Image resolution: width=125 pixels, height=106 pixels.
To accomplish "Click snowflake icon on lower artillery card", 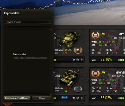I will click(x=78, y=98).
